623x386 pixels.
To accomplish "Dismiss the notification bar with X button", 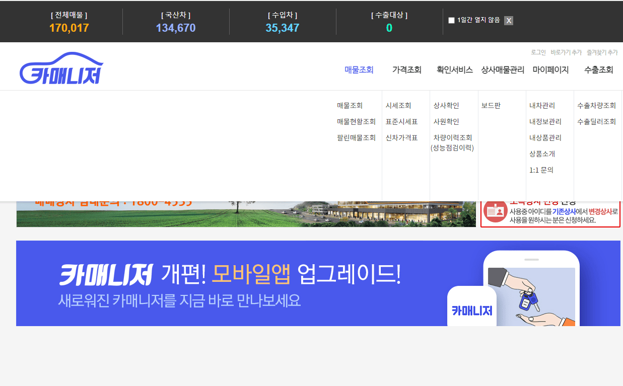I will pos(508,21).
